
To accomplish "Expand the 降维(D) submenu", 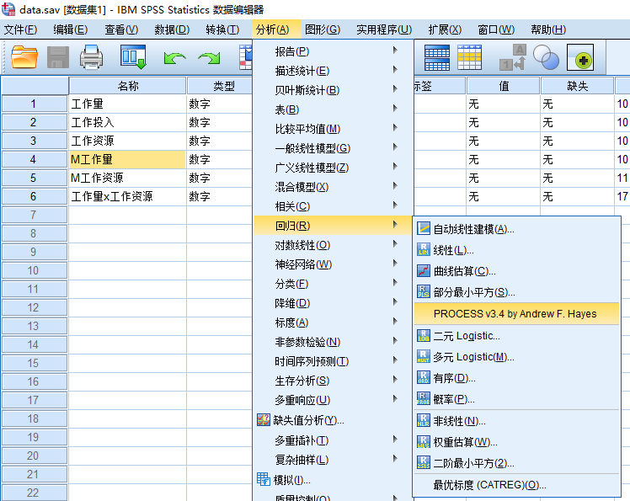I will pos(334,303).
